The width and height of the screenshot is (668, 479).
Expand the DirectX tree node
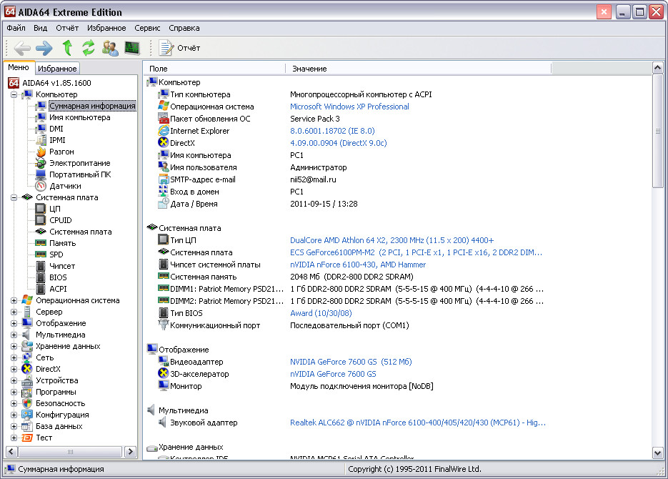point(14,370)
